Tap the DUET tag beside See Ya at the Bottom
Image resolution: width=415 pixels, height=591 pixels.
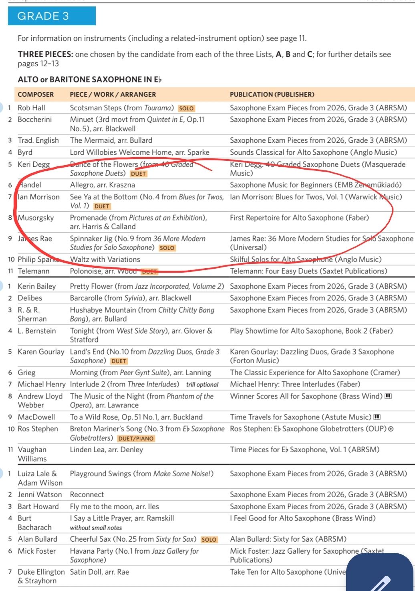tap(102, 206)
